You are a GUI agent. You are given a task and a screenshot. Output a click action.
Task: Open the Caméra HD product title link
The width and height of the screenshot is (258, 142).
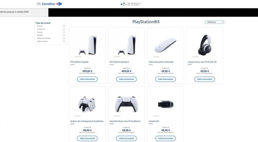(x=154, y=121)
